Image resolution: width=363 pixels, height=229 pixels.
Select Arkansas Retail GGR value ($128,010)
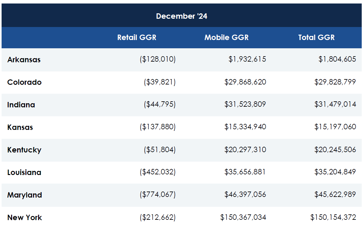(x=158, y=59)
